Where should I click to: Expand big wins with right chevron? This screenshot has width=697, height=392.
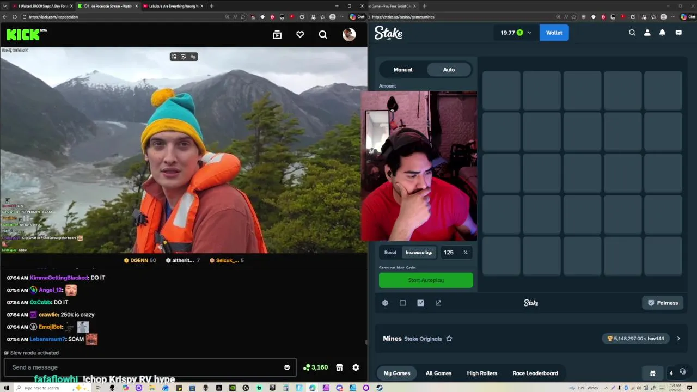click(678, 339)
